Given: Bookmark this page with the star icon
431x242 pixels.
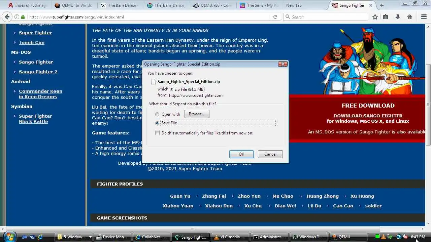Looking at the screenshot, I should click(x=375, y=17).
